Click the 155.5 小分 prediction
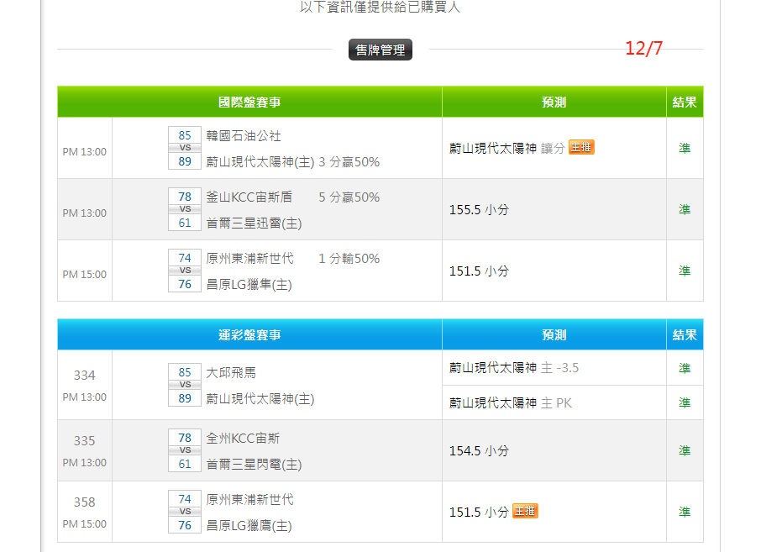This screenshot has height=552, width=782. point(479,209)
